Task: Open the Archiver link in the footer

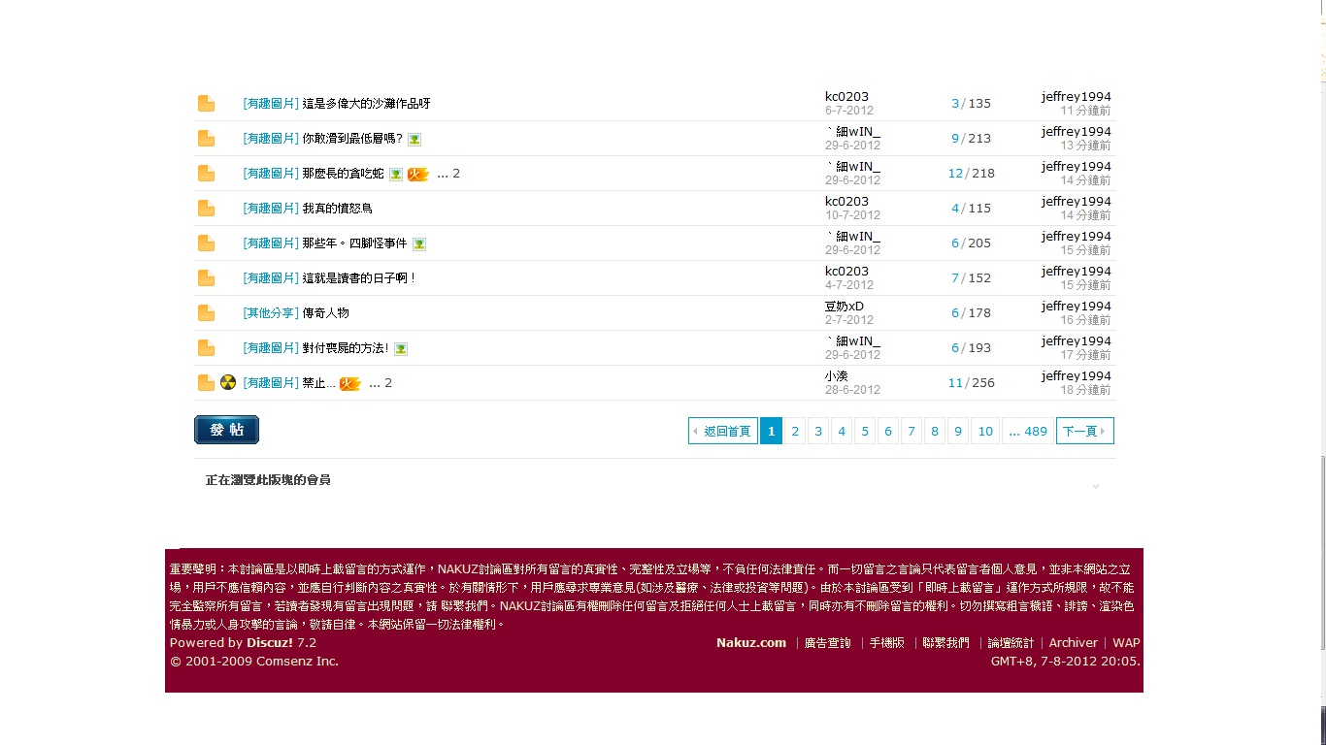Action: [x=1073, y=643]
